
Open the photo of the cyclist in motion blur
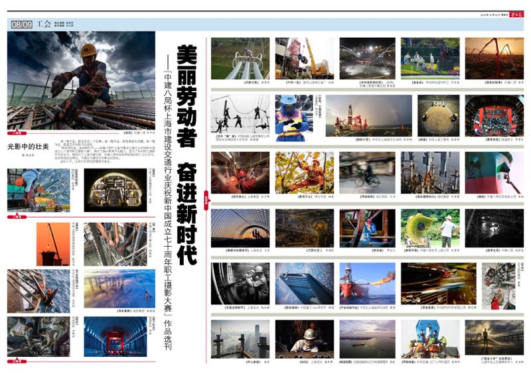[367, 172]
